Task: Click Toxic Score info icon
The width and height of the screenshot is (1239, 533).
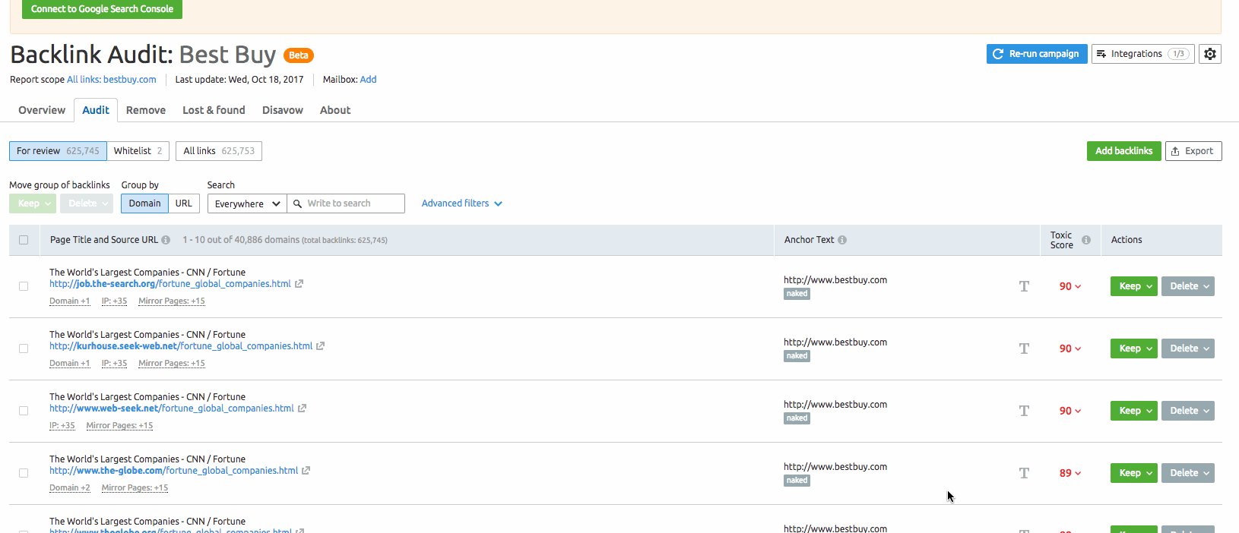Action: (x=1086, y=240)
